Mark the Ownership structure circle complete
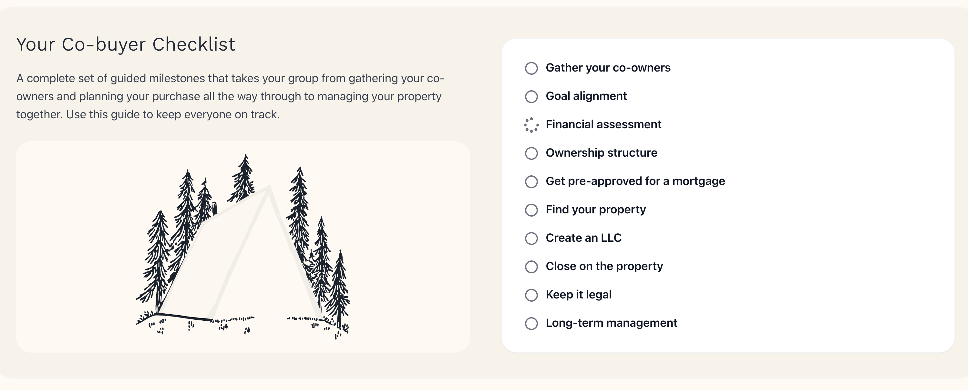 pos(531,153)
